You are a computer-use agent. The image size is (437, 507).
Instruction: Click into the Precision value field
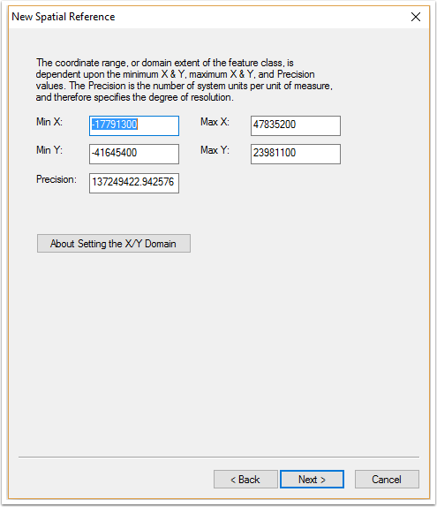(x=134, y=184)
